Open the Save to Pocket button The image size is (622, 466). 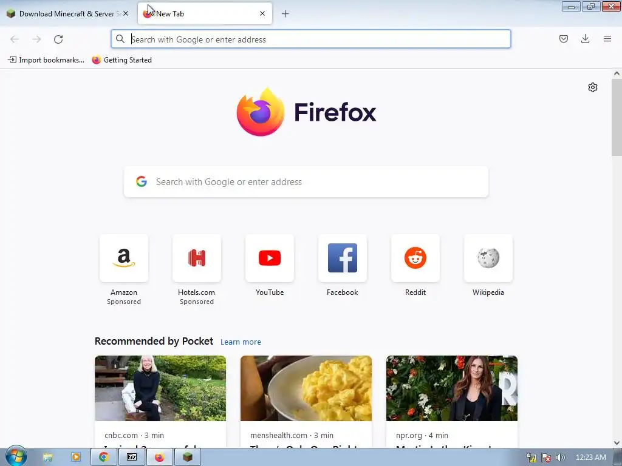click(x=563, y=39)
